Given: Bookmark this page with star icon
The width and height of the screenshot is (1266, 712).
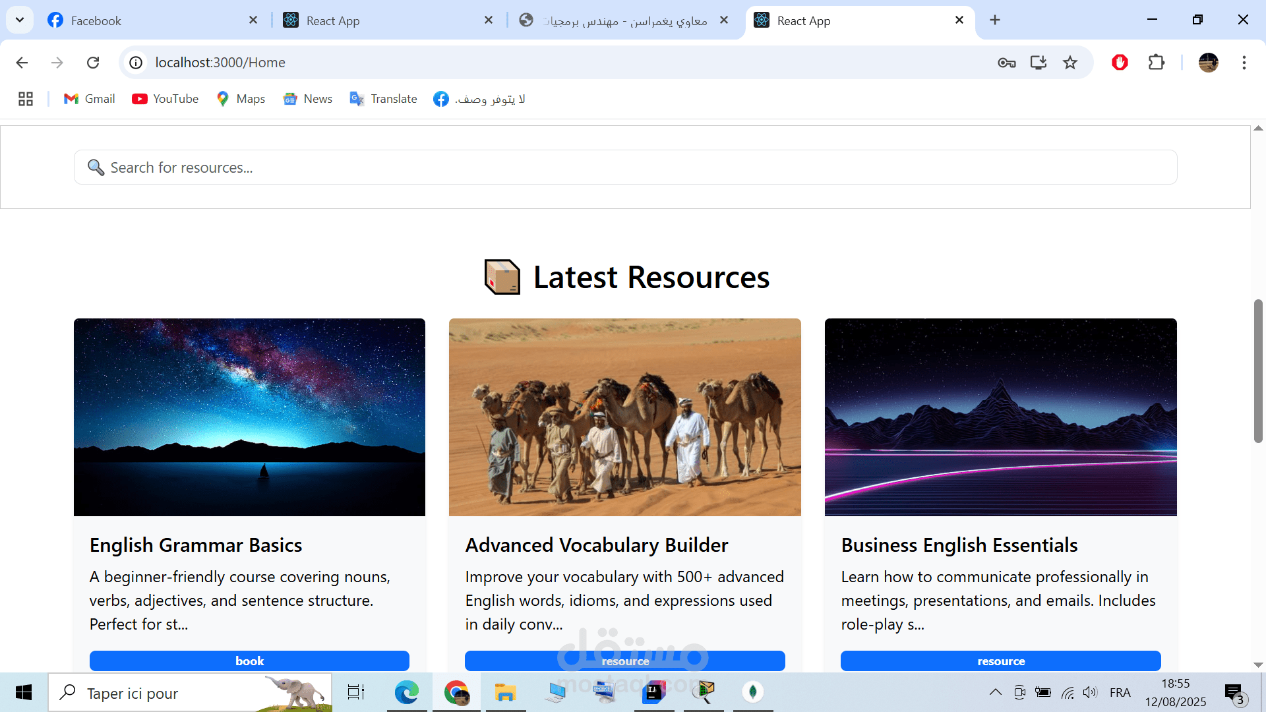Looking at the screenshot, I should pyautogui.click(x=1070, y=63).
